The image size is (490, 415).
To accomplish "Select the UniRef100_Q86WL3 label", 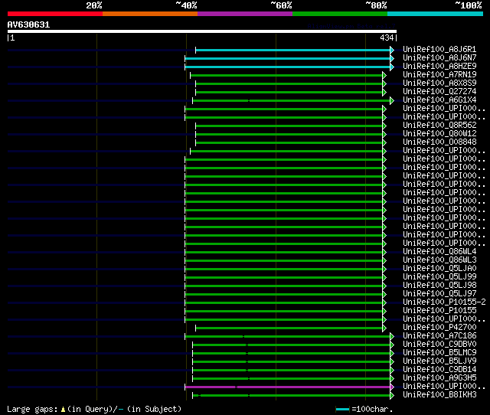I will [439, 260].
